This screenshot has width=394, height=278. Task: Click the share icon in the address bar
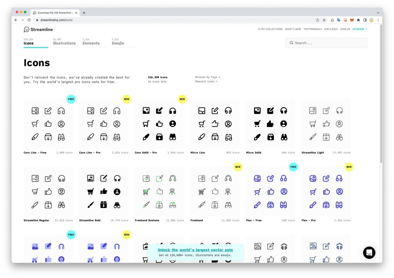[x=317, y=20]
